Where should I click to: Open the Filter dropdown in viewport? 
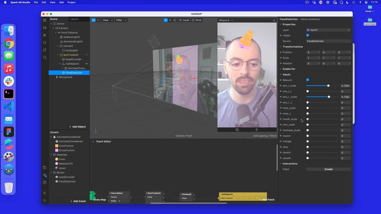coord(121,20)
